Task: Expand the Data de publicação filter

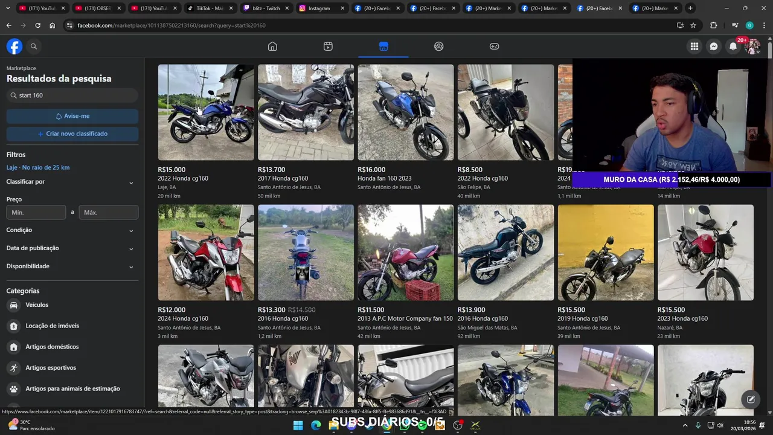Action: pyautogui.click(x=72, y=248)
